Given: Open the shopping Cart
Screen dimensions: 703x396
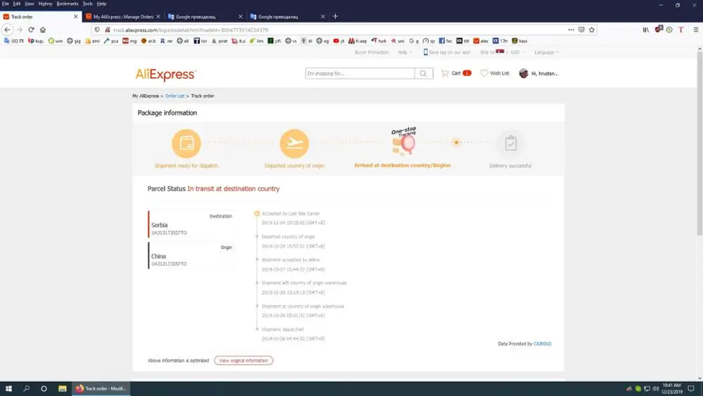Looking at the screenshot, I should click(x=456, y=73).
